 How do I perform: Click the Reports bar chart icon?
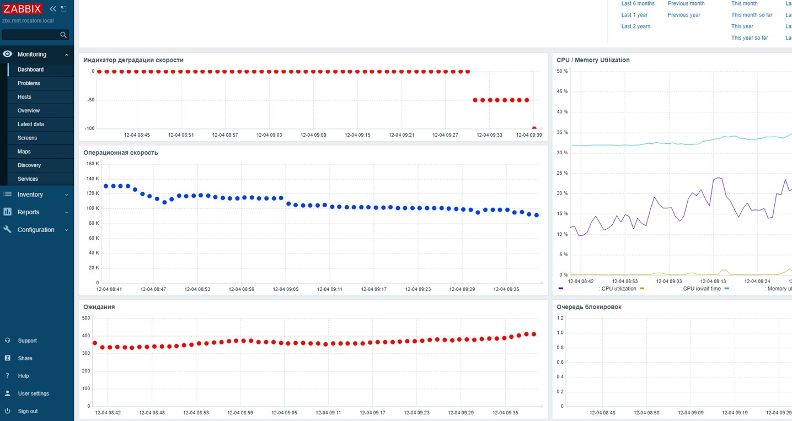point(8,212)
